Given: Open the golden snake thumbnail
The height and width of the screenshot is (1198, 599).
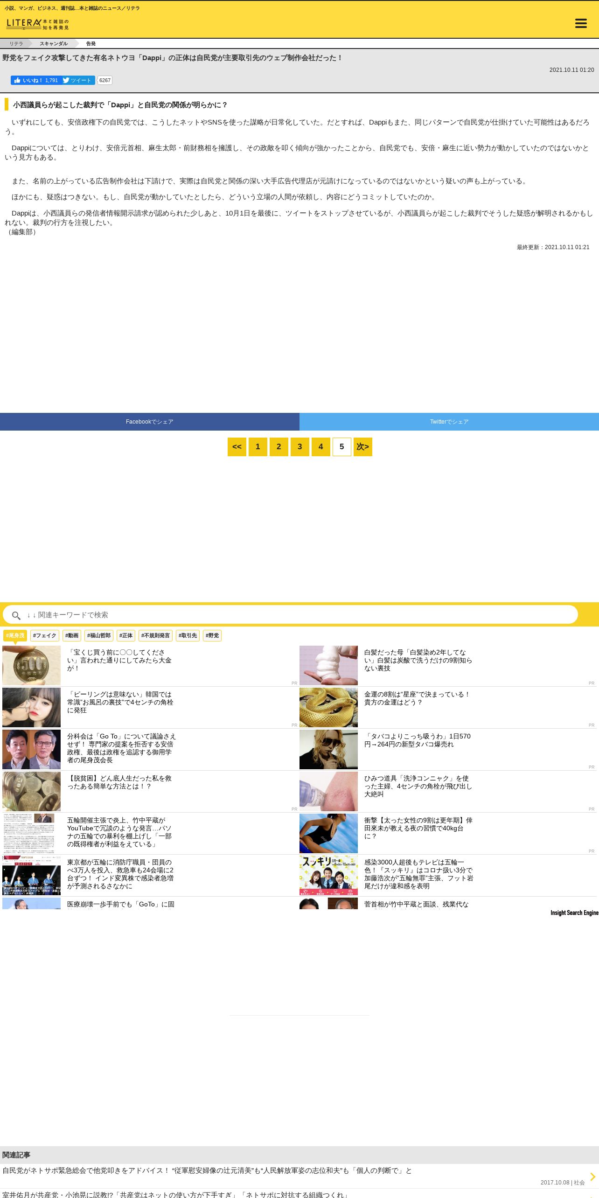Looking at the screenshot, I should click(328, 707).
